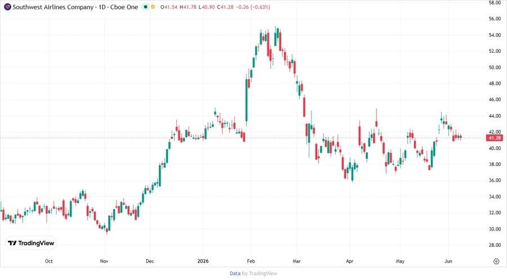Click the red 41.28 current price tag

[495, 138]
